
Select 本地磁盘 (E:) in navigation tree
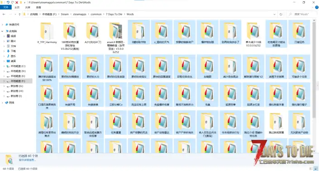tap(18, 76)
